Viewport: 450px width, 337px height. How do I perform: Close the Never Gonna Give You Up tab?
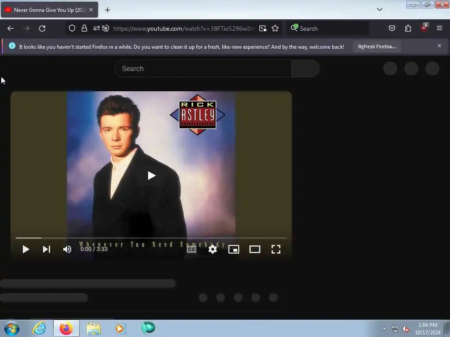[x=91, y=10]
